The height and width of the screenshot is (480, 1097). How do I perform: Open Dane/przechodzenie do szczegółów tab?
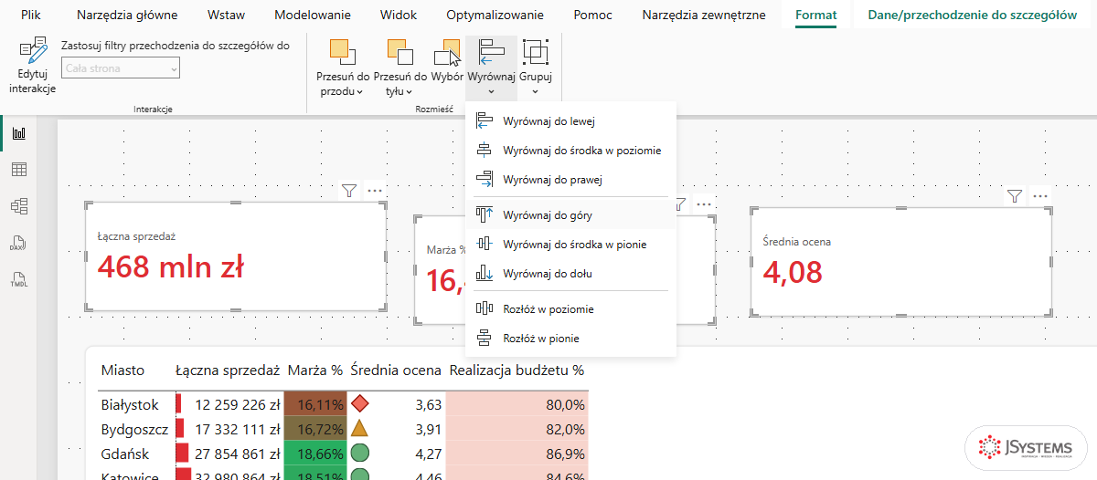tap(972, 15)
